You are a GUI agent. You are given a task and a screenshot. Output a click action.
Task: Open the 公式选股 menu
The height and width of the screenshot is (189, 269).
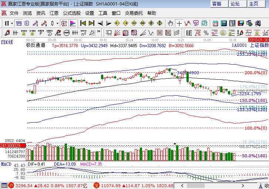tap(71, 13)
